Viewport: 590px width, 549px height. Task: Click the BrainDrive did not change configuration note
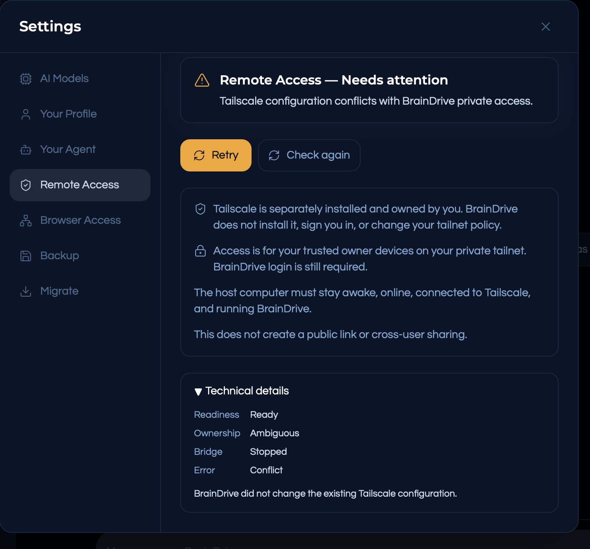tap(325, 494)
